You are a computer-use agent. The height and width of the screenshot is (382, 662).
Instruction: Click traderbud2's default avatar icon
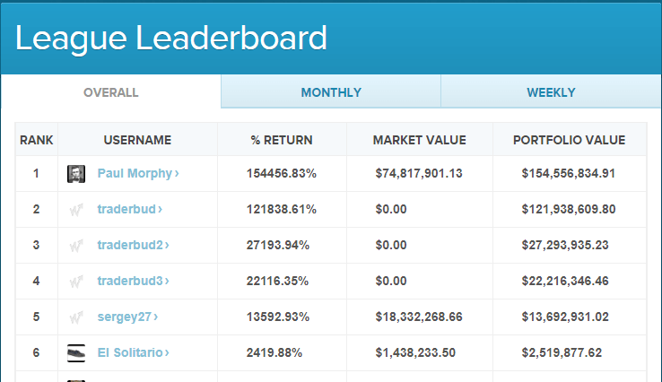pyautogui.click(x=76, y=246)
